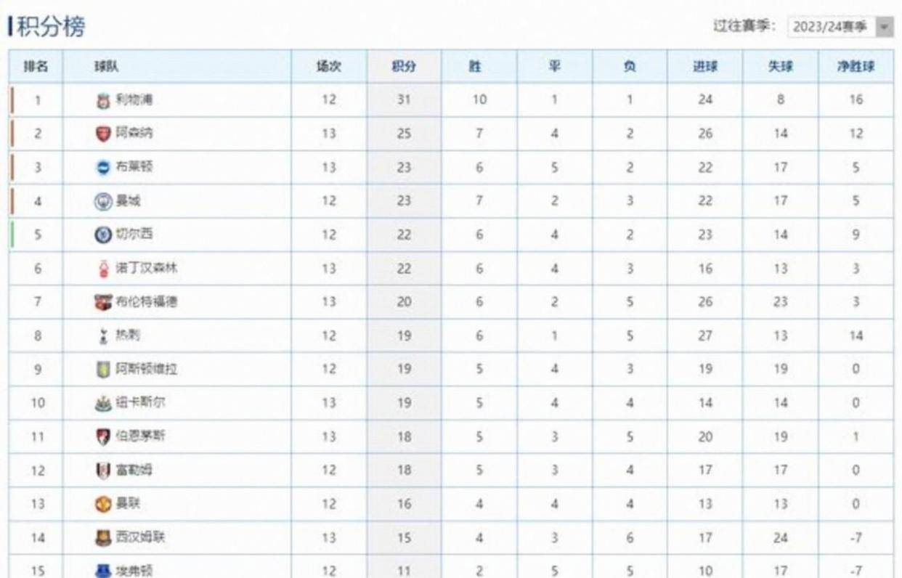Screen dimensions: 902x578
Task: Click the Manchester City crest icon
Action: click(x=103, y=201)
